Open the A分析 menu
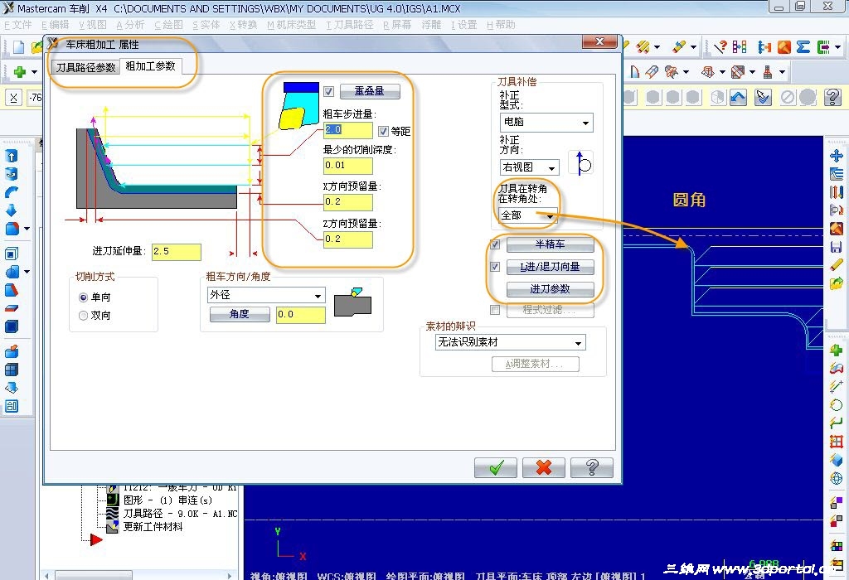This screenshot has width=849, height=580. (130, 25)
